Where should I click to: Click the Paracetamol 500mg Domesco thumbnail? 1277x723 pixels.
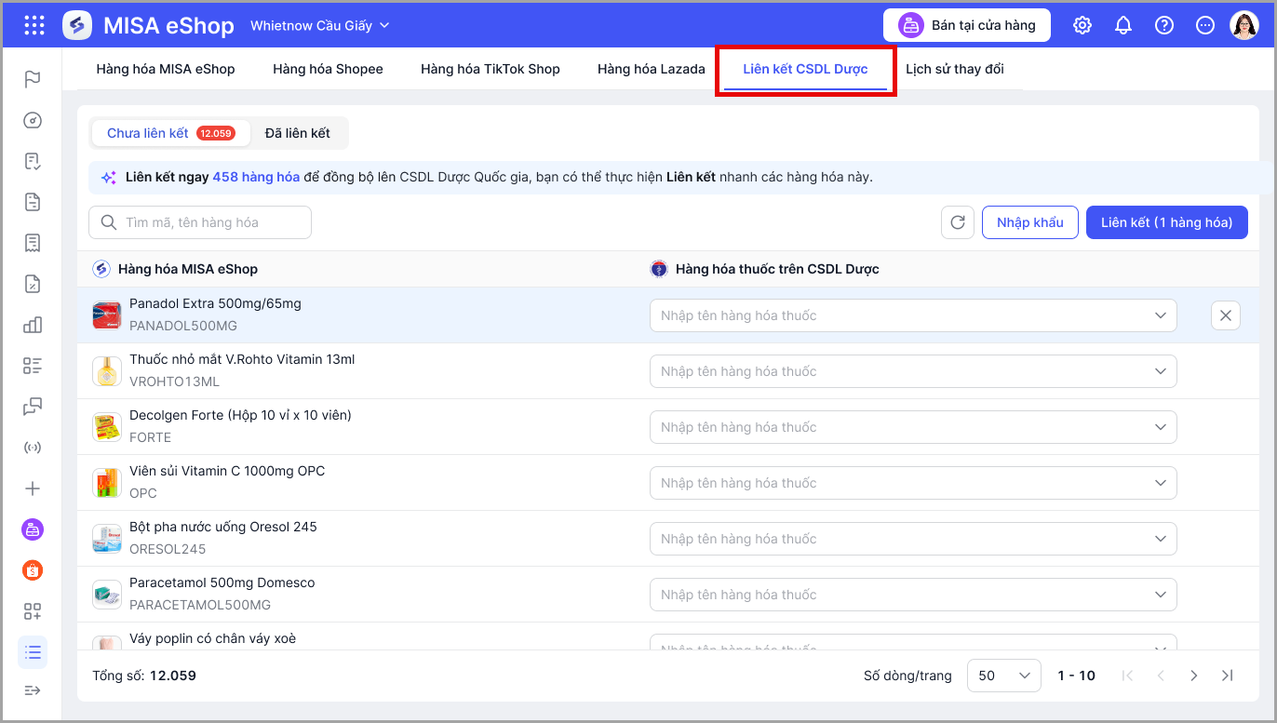point(107,595)
